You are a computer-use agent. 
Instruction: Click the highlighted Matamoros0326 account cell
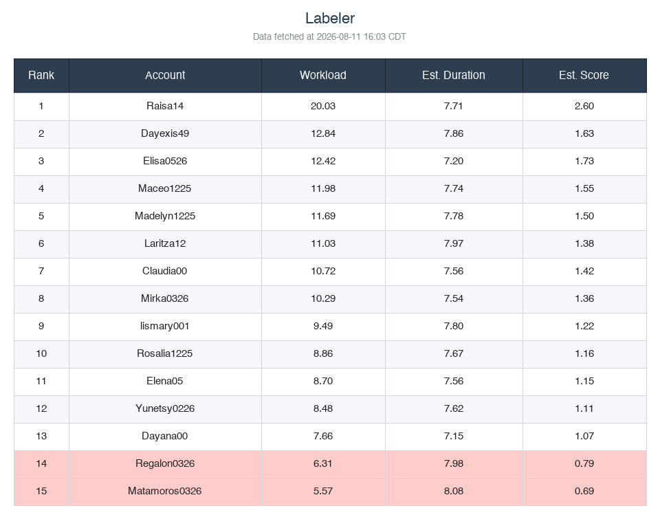[165, 491]
